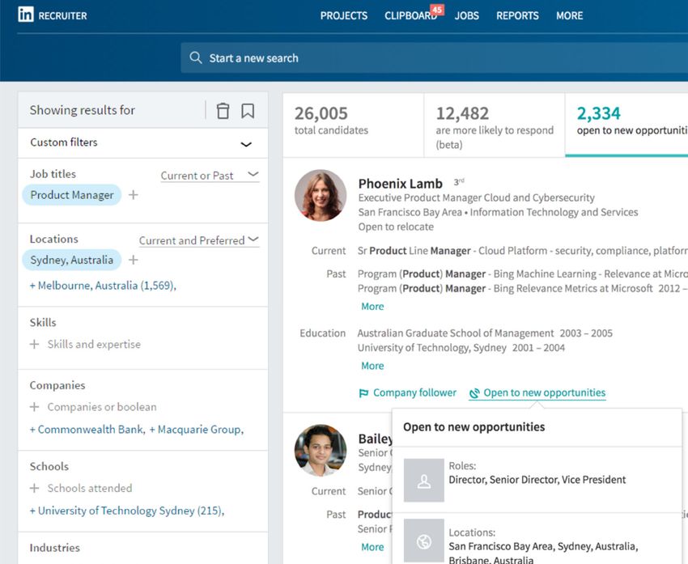Click 'Director, Senior Director, Vice President' text
This screenshot has width=688, height=564.
(537, 480)
